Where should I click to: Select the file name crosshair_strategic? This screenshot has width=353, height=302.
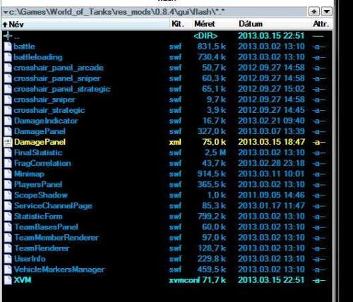[49, 110]
